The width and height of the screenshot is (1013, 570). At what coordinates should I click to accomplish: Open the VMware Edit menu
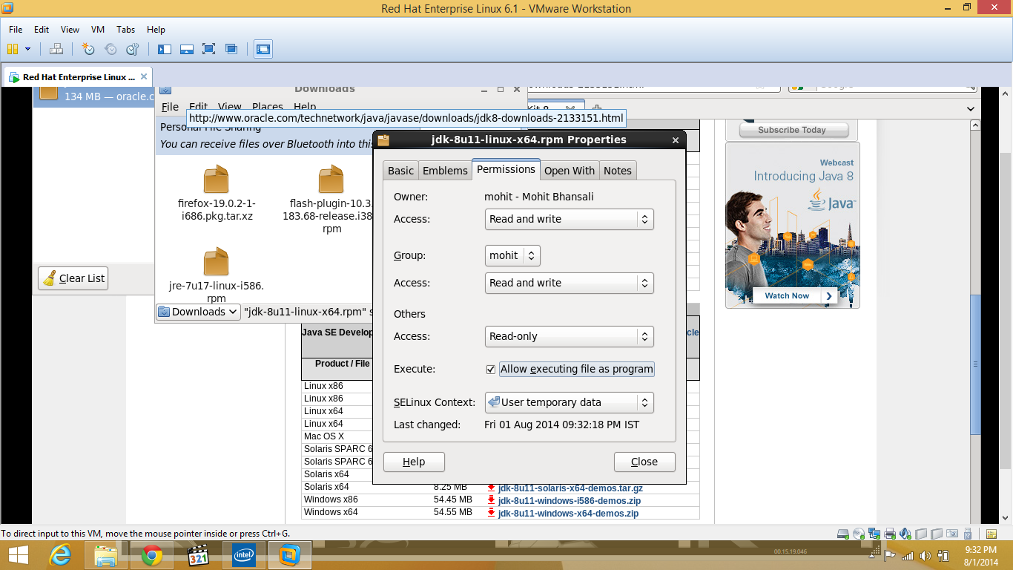pos(42,30)
